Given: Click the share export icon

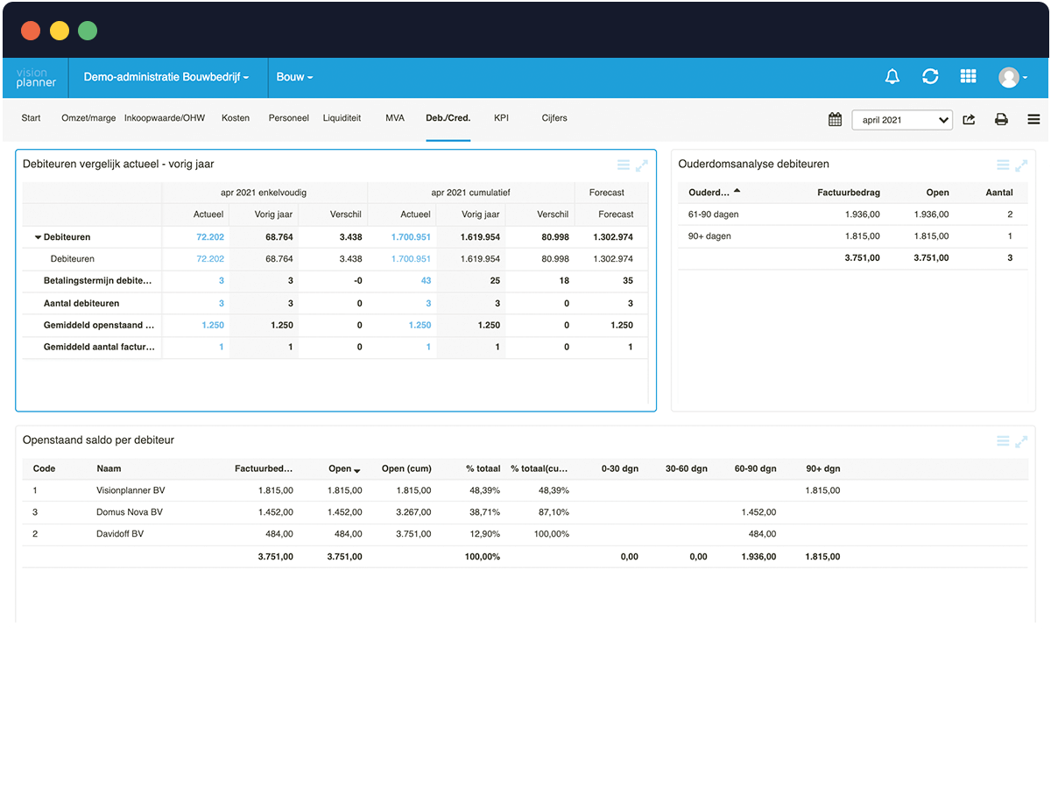Looking at the screenshot, I should 969,120.
